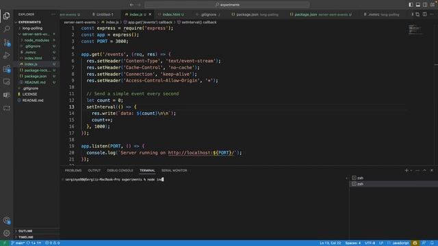The width and height of the screenshot is (438, 246).
Task: Collapse the server-sent-events folder
Action: (36, 34)
